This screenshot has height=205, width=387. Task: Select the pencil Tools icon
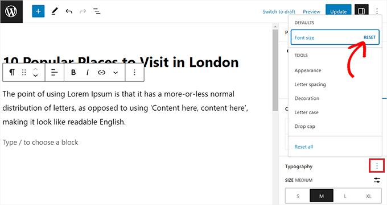(x=55, y=11)
